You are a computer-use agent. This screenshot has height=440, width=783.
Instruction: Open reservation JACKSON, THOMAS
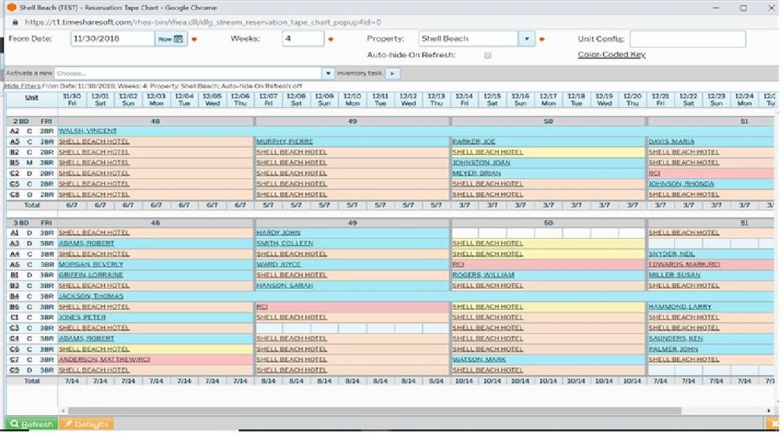pos(91,296)
